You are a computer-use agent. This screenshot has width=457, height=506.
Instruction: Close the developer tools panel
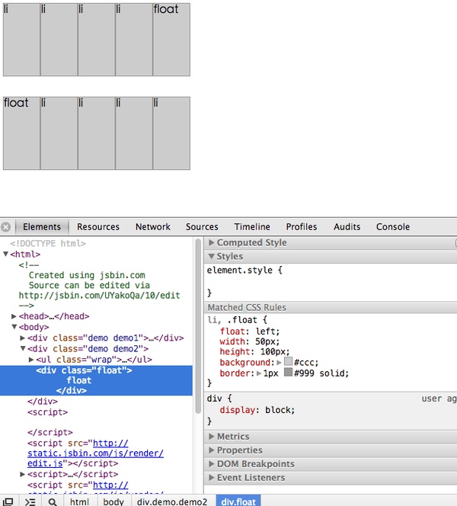point(5,227)
